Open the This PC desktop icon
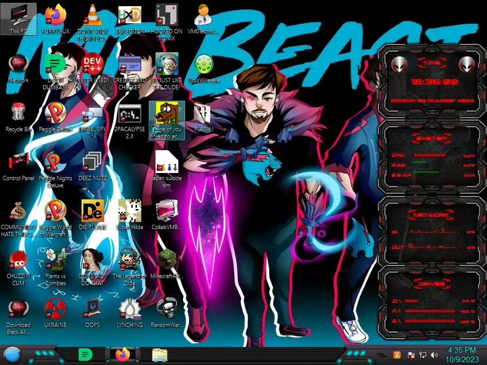Screen dimensions: 487x365 click(19, 19)
